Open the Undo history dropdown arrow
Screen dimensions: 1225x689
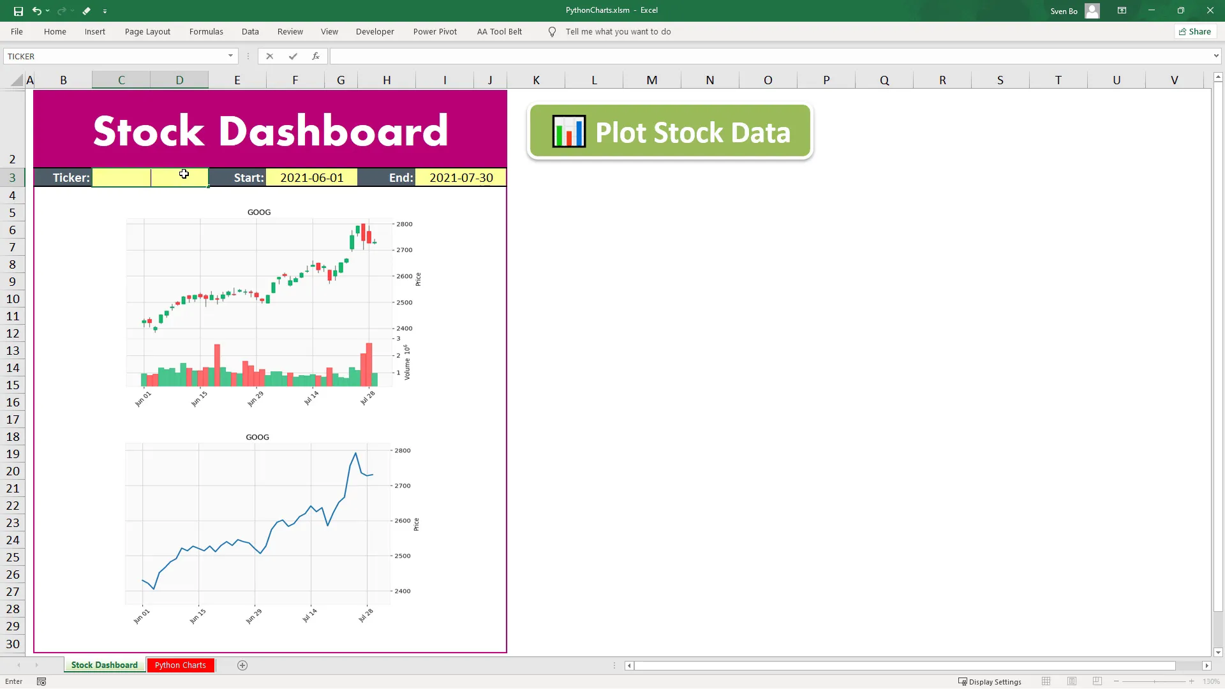point(48,11)
